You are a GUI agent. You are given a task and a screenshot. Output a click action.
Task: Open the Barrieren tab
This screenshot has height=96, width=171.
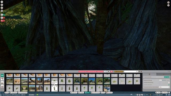74,93
